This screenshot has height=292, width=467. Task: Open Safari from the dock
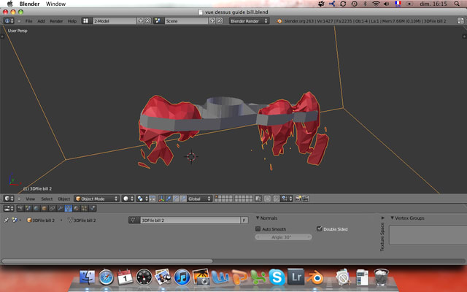pyautogui.click(x=107, y=277)
